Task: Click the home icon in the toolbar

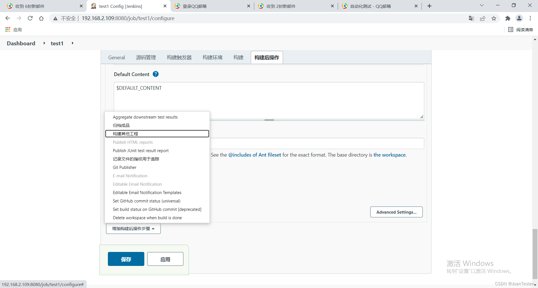Action: [x=41, y=18]
